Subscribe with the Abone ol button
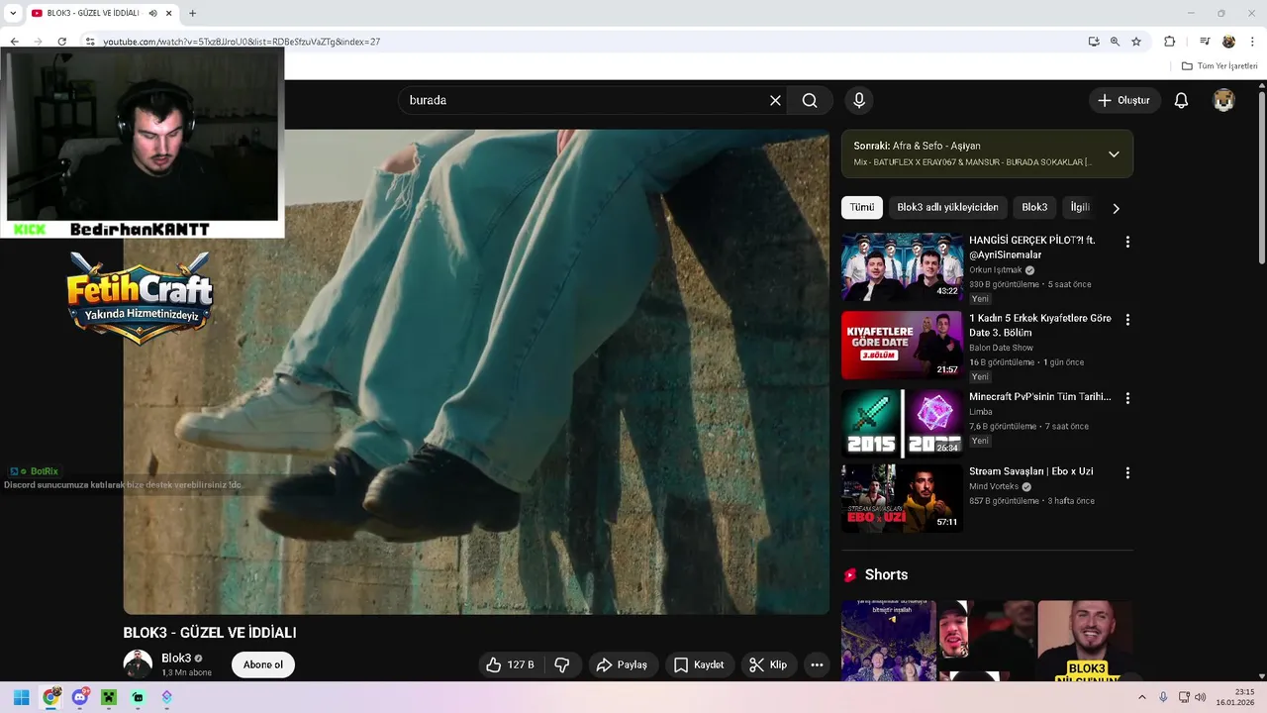The height and width of the screenshot is (713, 1267). 263,664
